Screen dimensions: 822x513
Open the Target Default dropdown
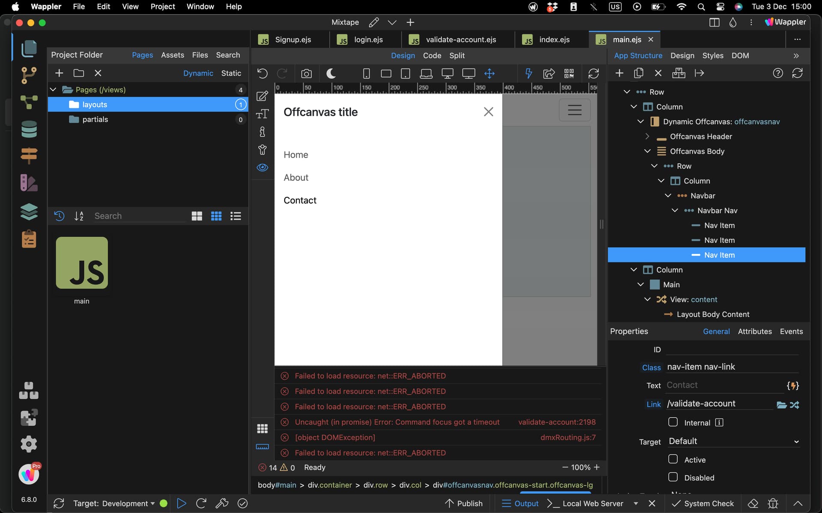734,441
